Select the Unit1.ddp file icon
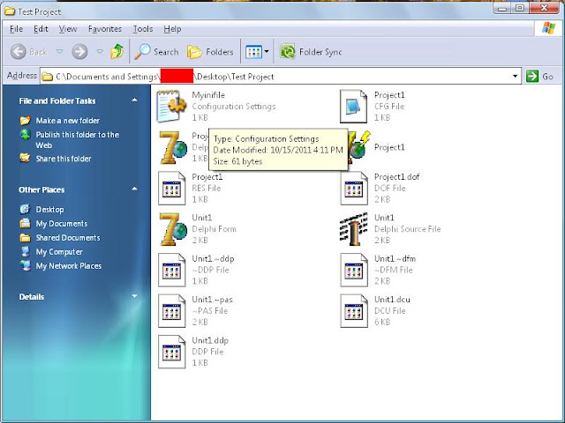565x423 pixels. (171, 352)
